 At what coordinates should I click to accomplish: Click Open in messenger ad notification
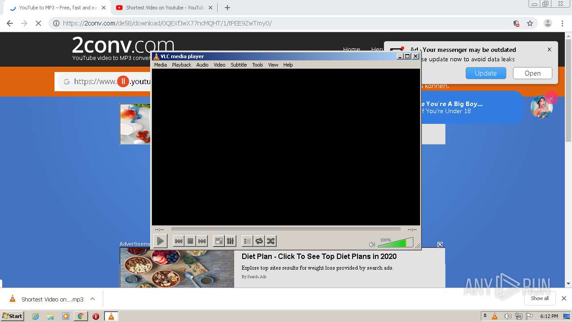[x=532, y=73]
